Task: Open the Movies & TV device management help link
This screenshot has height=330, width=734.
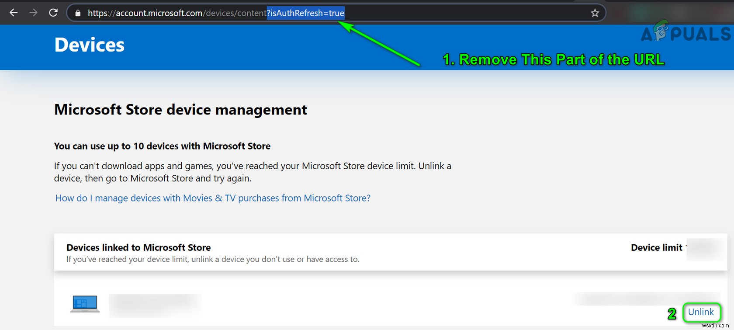Action: pyautogui.click(x=213, y=198)
